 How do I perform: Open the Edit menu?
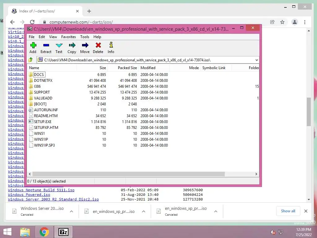click(42, 37)
